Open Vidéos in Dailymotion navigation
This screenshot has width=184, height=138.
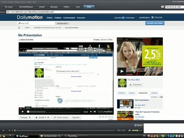50,18
